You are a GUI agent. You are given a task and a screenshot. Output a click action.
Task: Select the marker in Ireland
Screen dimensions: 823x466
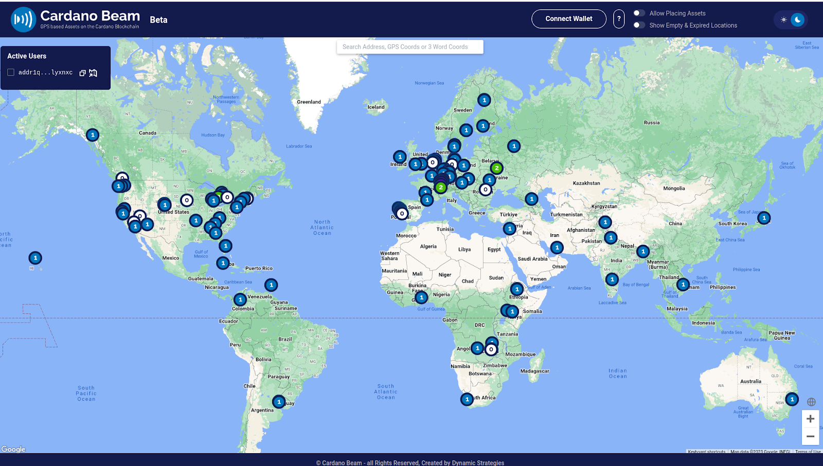(400, 157)
